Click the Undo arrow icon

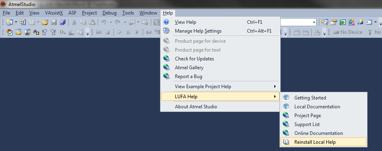click(x=103, y=22)
